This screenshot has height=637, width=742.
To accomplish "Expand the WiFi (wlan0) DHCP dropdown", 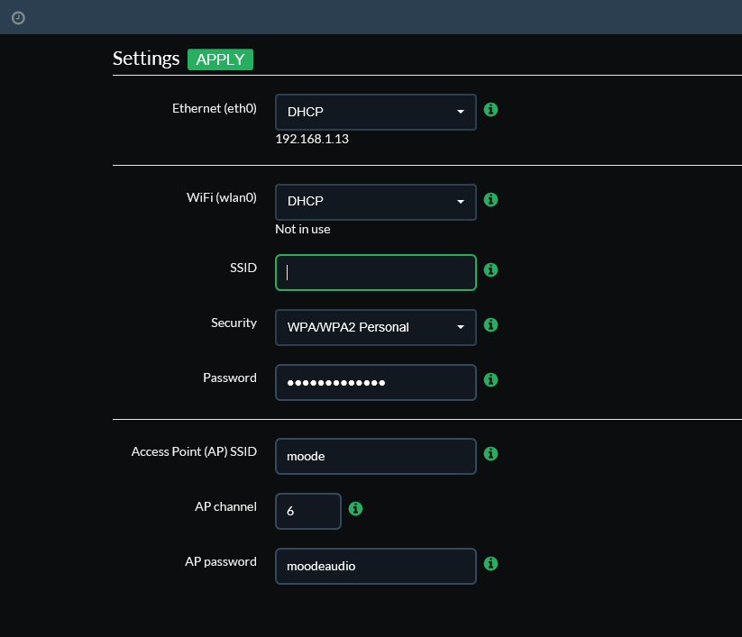I will (376, 202).
